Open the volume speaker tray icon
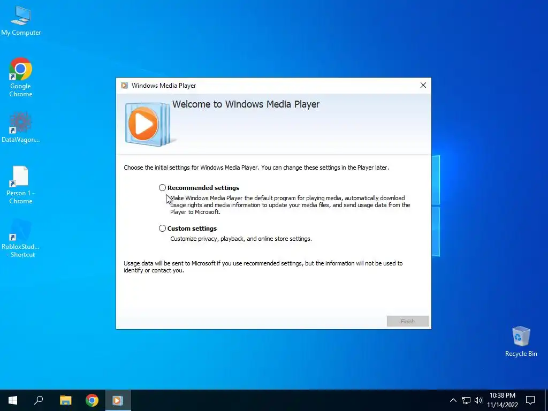This screenshot has width=548, height=411. 478,400
